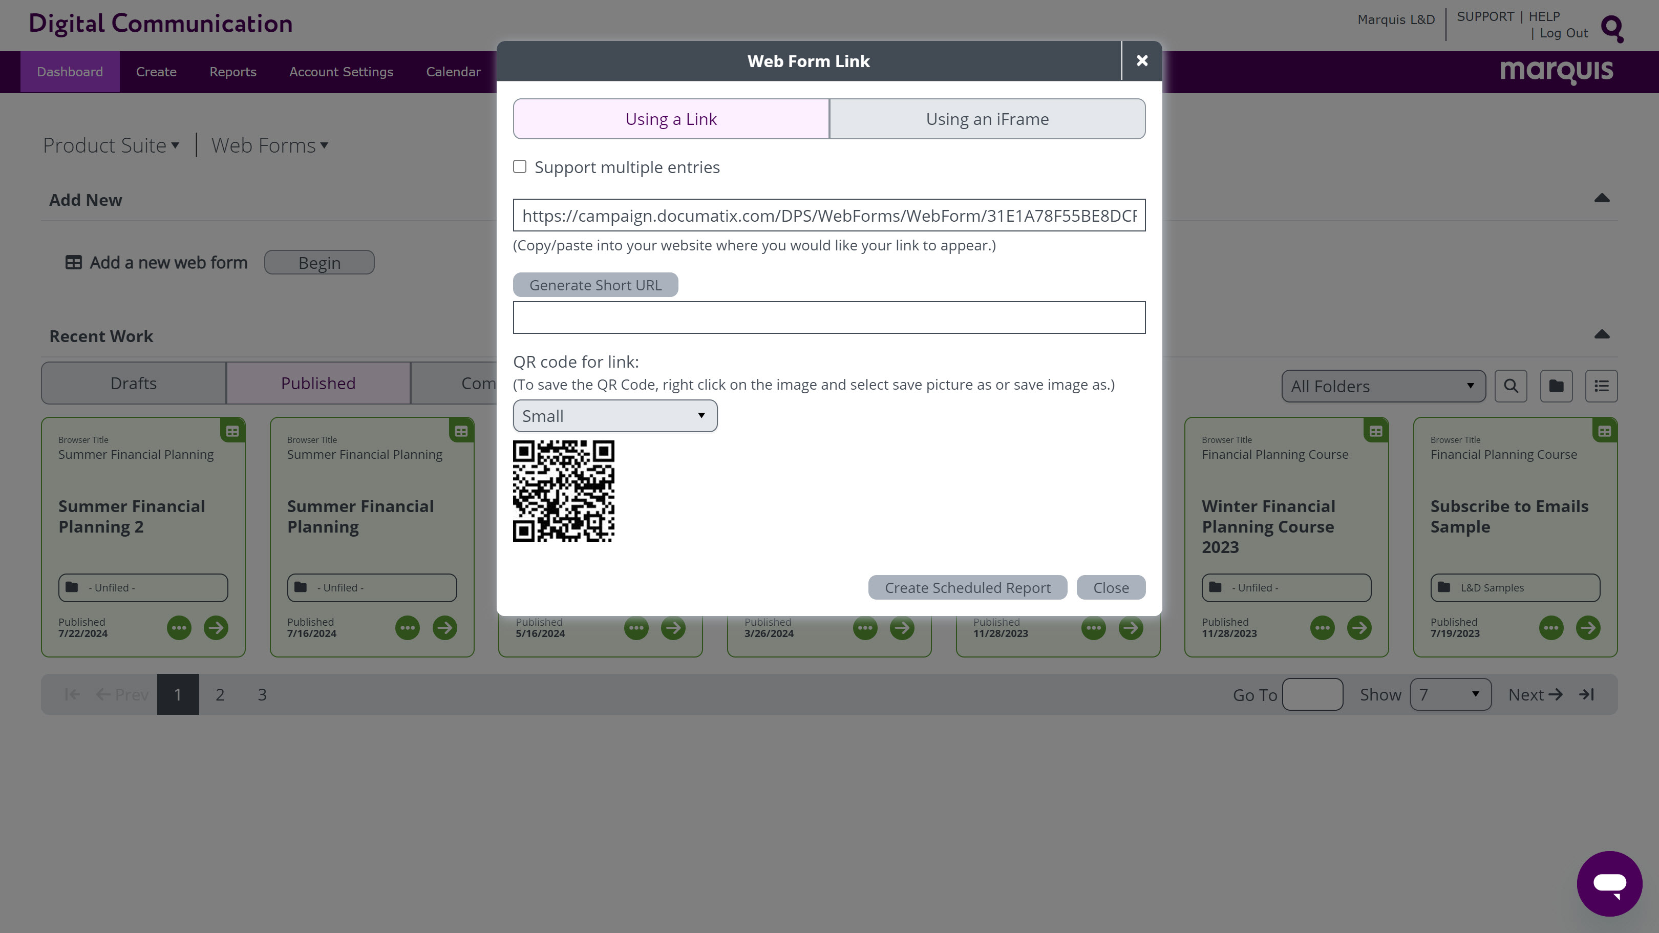This screenshot has height=933, width=1659.
Task: Close the Web Form Link dialog with X
Action: coord(1142,60)
